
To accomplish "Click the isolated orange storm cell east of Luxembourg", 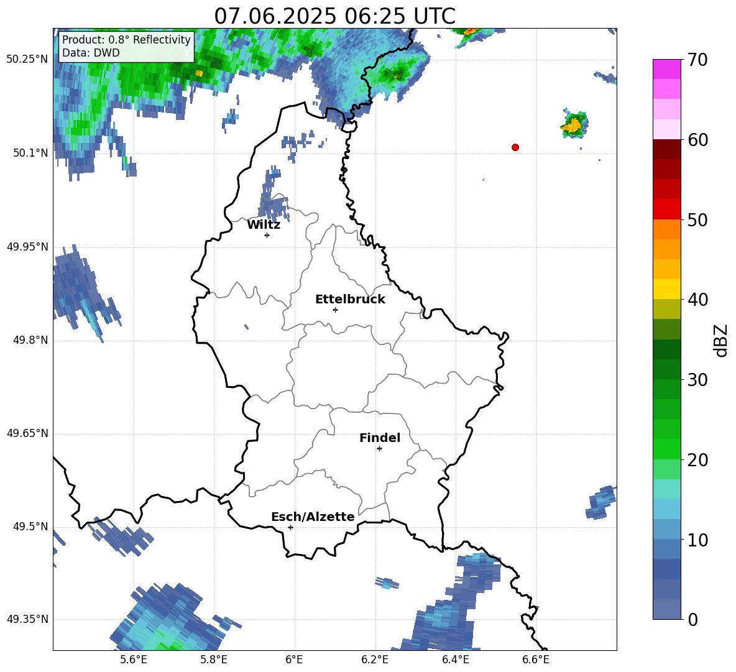I will pos(574,124).
